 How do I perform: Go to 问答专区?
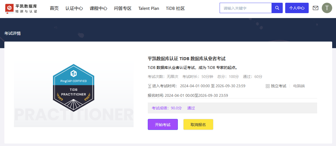click(123, 8)
